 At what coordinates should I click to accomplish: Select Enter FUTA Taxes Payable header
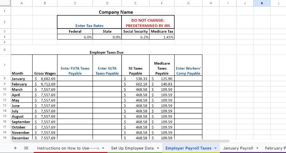pos(75,65)
